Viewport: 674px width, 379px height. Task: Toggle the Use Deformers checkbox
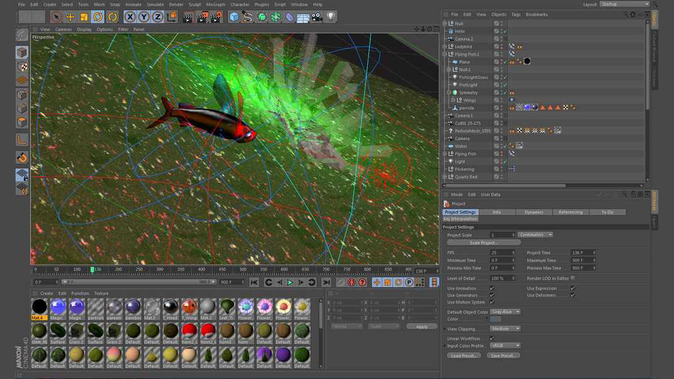(x=573, y=295)
